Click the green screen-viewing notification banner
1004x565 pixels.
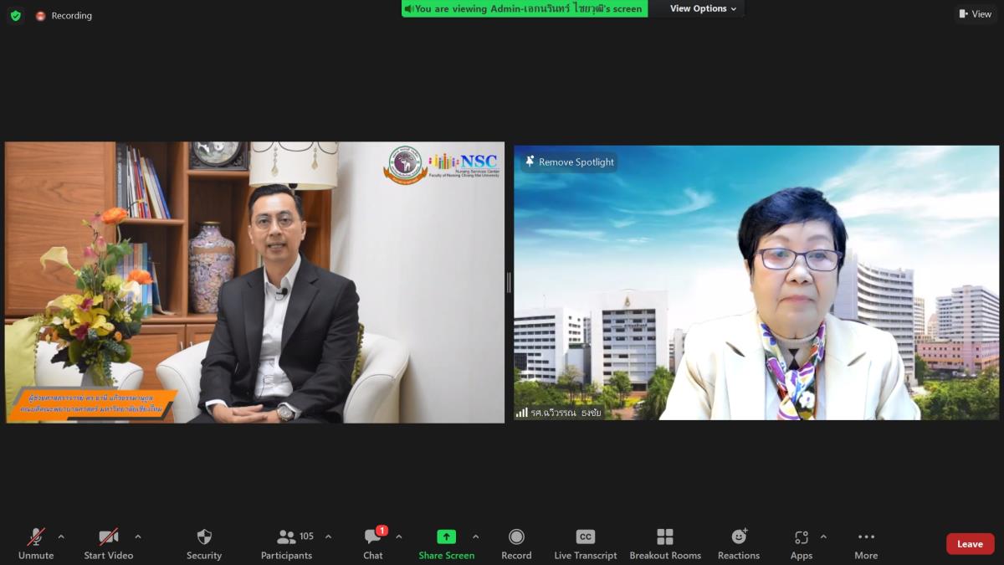[525, 8]
